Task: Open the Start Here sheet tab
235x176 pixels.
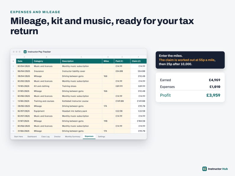Action: point(18,136)
